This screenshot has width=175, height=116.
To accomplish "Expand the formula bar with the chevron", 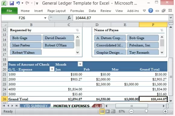I will [171, 18].
